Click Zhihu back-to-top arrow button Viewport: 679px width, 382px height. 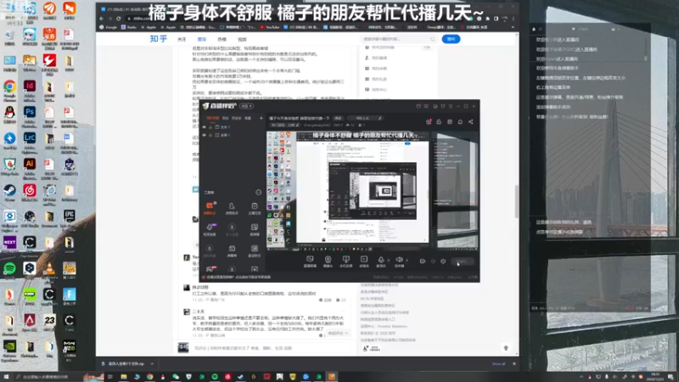[506, 348]
